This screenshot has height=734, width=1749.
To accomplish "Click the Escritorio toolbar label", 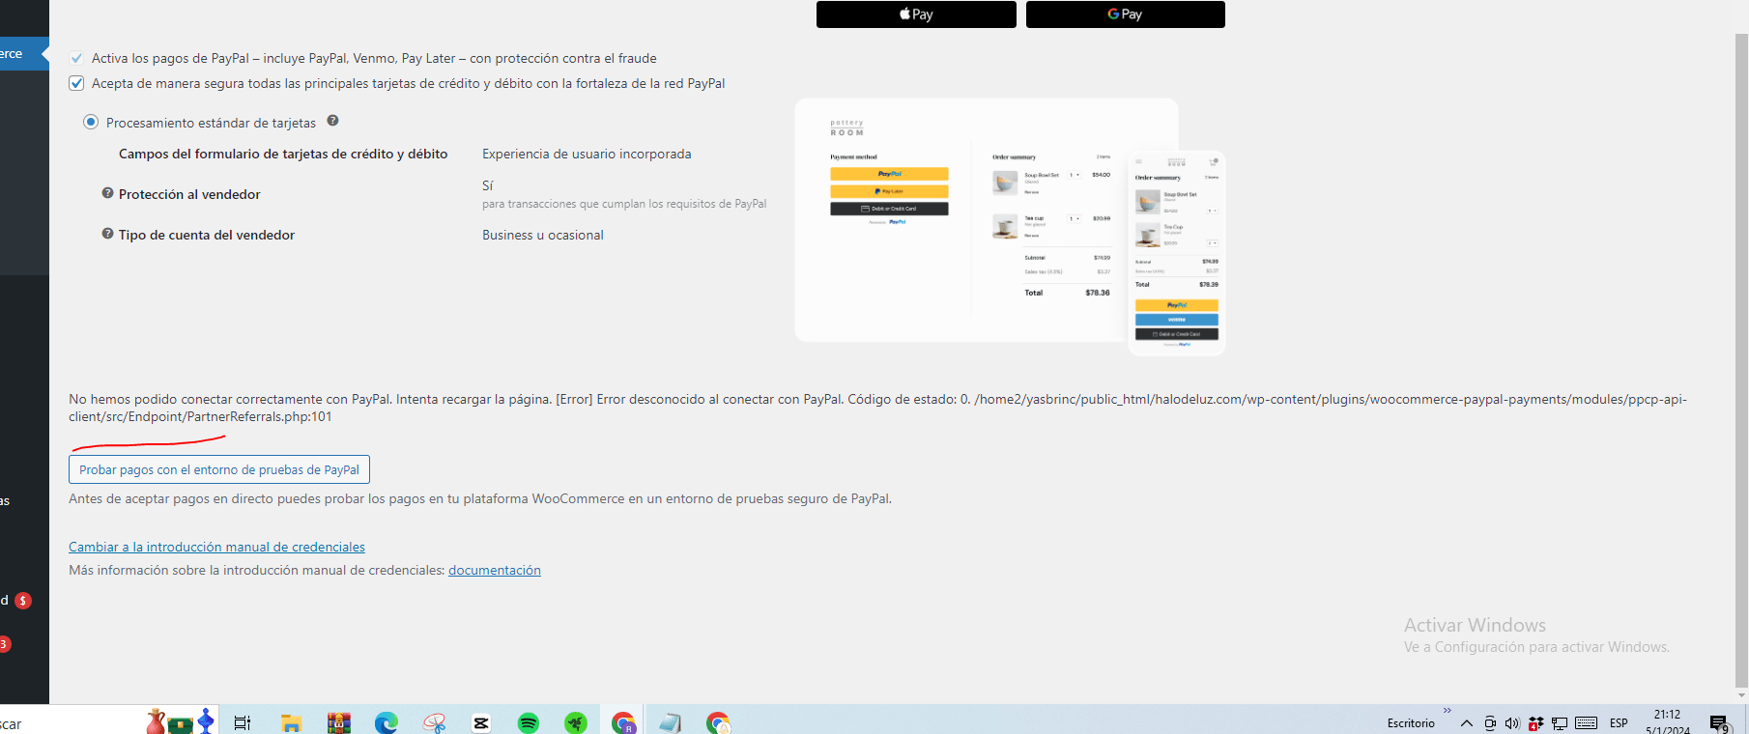I will point(1411,722).
